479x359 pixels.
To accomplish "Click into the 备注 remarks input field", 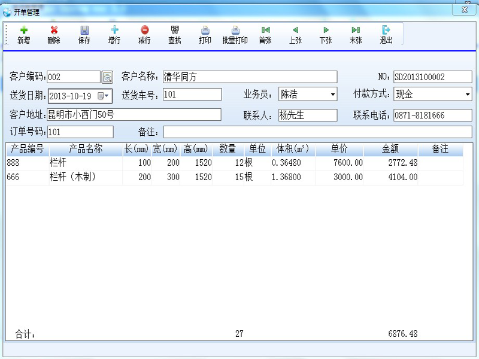I will (x=317, y=132).
